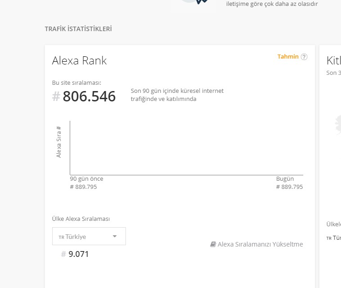Click the partially visible Kitl card title
Screen dimensions: 341x288
pyautogui.click(x=333, y=61)
